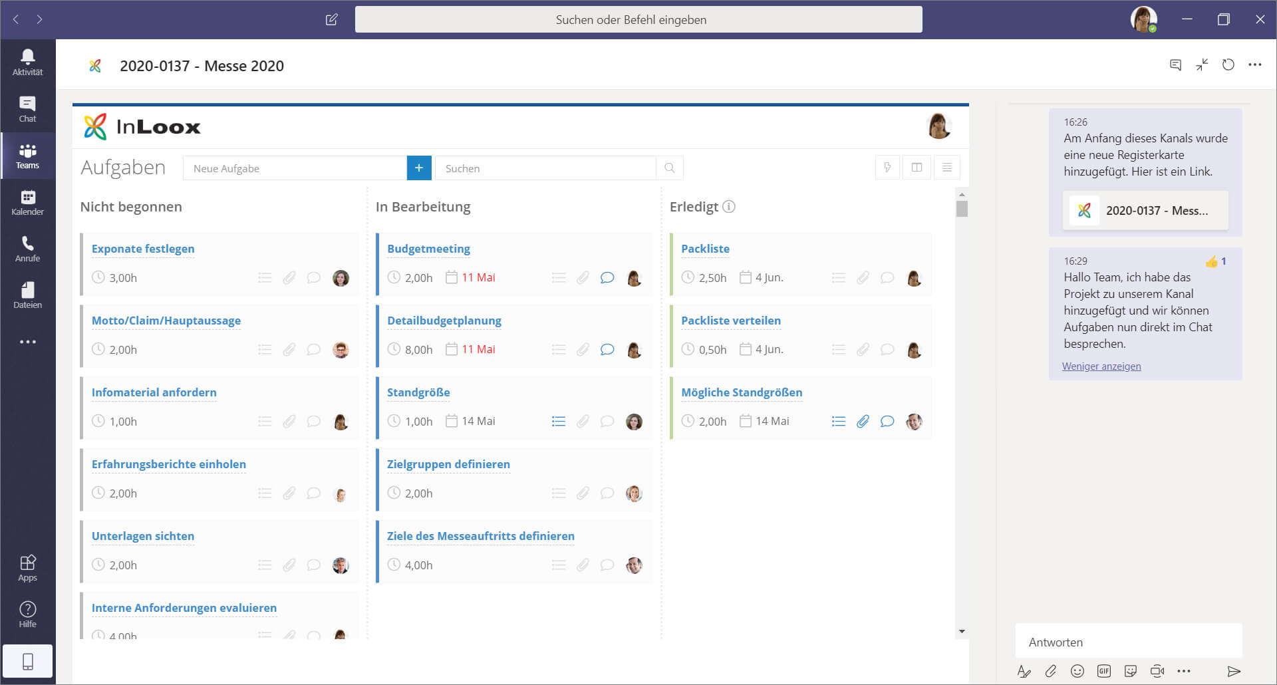Screen dimensions: 1277x685
Task: Select Teams in the left sidebar
Action: tap(27, 156)
